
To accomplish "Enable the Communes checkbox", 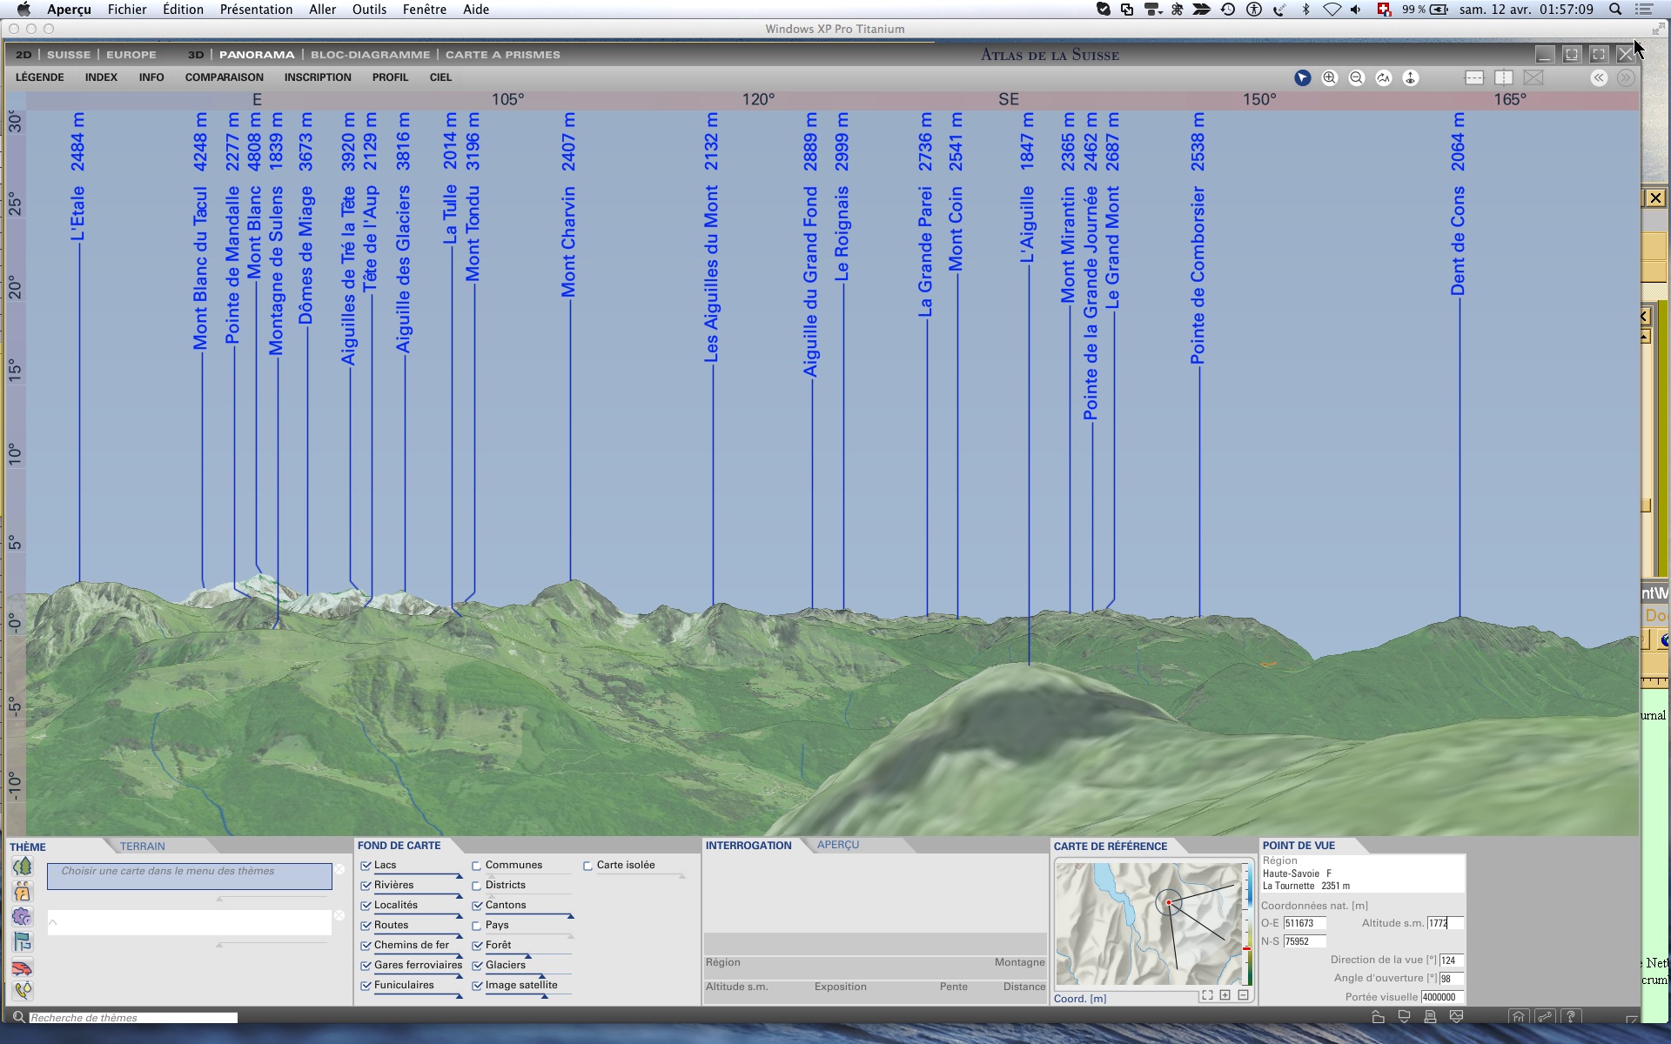I will [x=477, y=866].
